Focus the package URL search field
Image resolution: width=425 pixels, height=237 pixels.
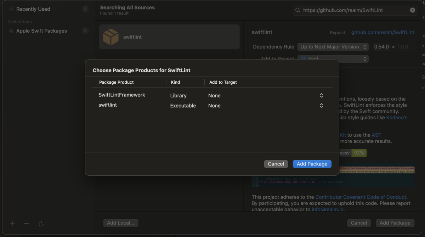pyautogui.click(x=355, y=10)
